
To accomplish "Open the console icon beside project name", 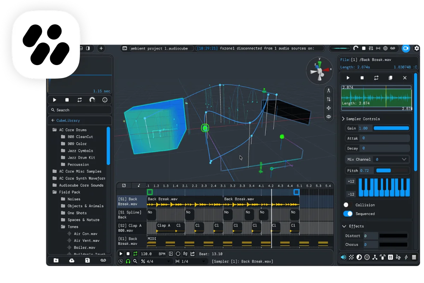I will pos(124,48).
